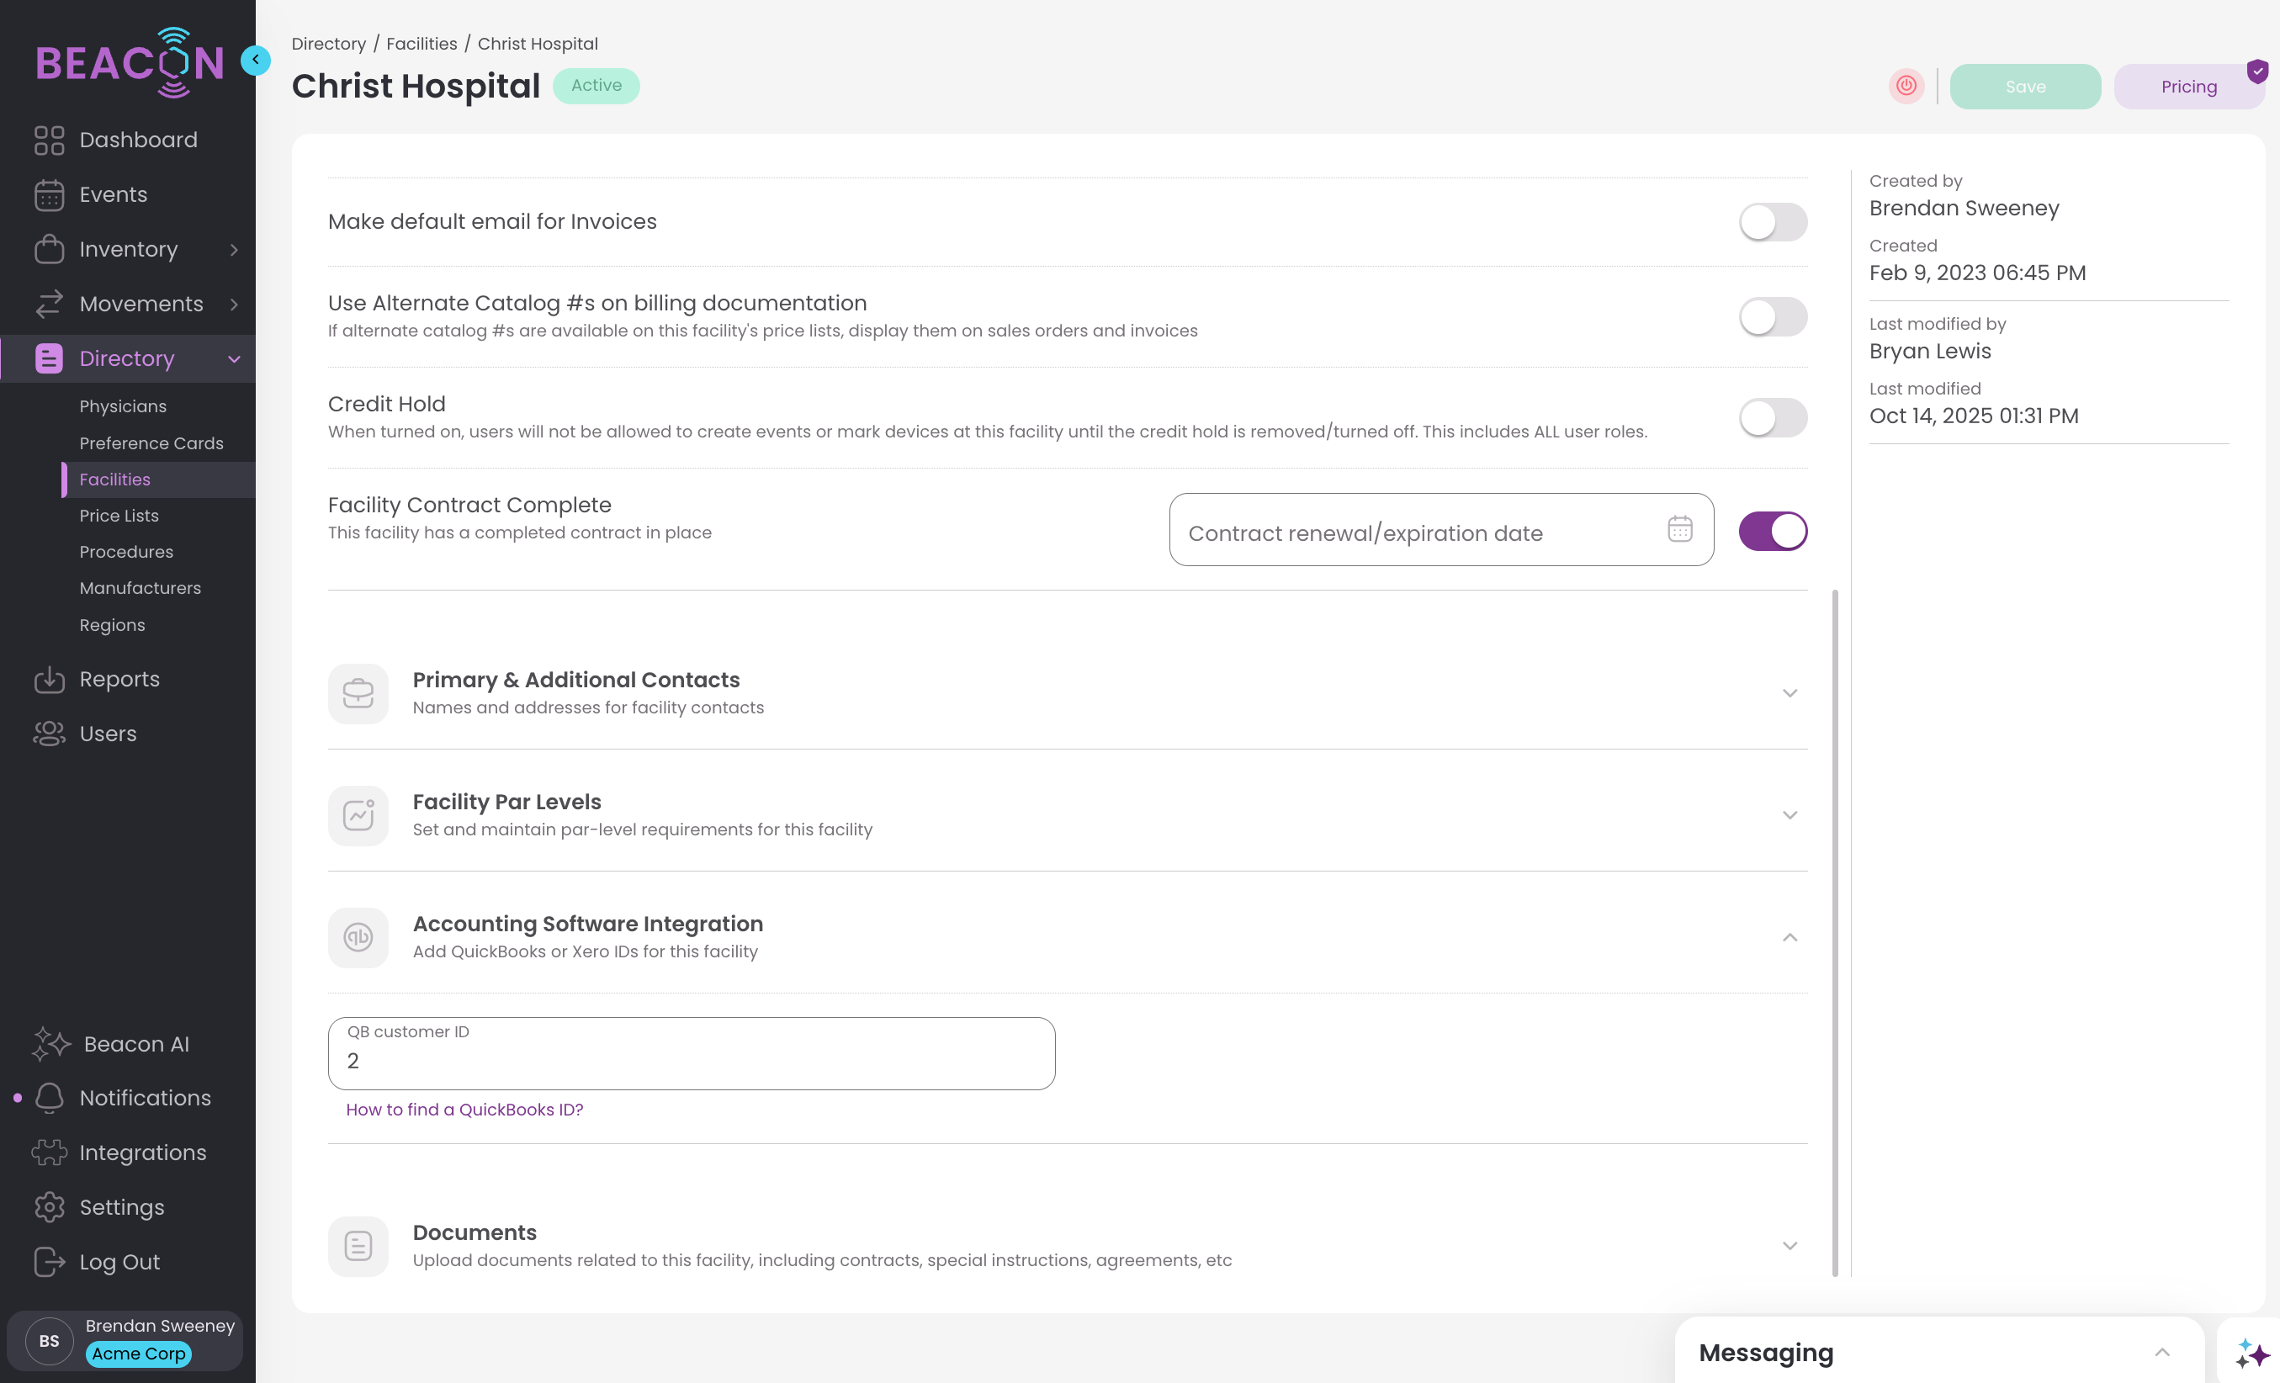This screenshot has height=1383, width=2280.
Task: Open Notifications bell icon
Action: 49,1098
